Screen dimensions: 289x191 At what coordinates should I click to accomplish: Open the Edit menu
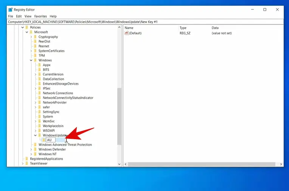(19, 16)
